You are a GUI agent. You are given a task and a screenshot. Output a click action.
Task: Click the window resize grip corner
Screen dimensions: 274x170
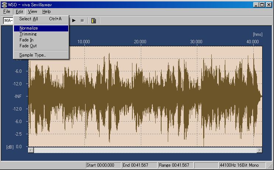coord(270,166)
